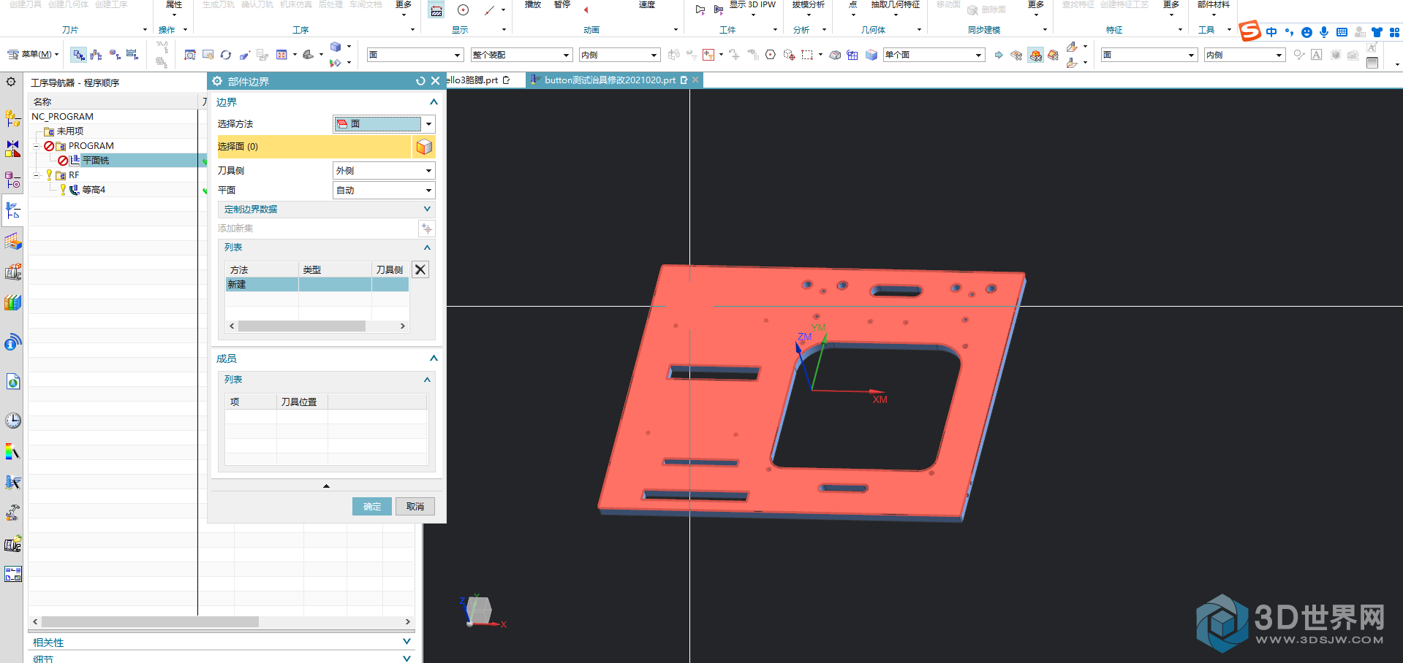
Task: Reset the 部件边界 dialog
Action: (420, 81)
